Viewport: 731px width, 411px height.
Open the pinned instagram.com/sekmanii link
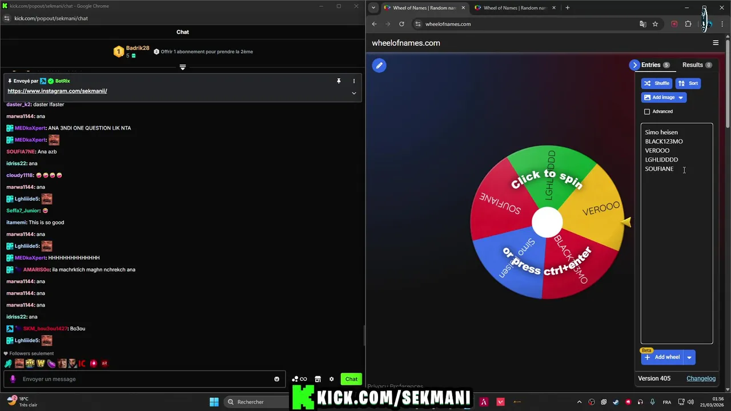tap(57, 91)
